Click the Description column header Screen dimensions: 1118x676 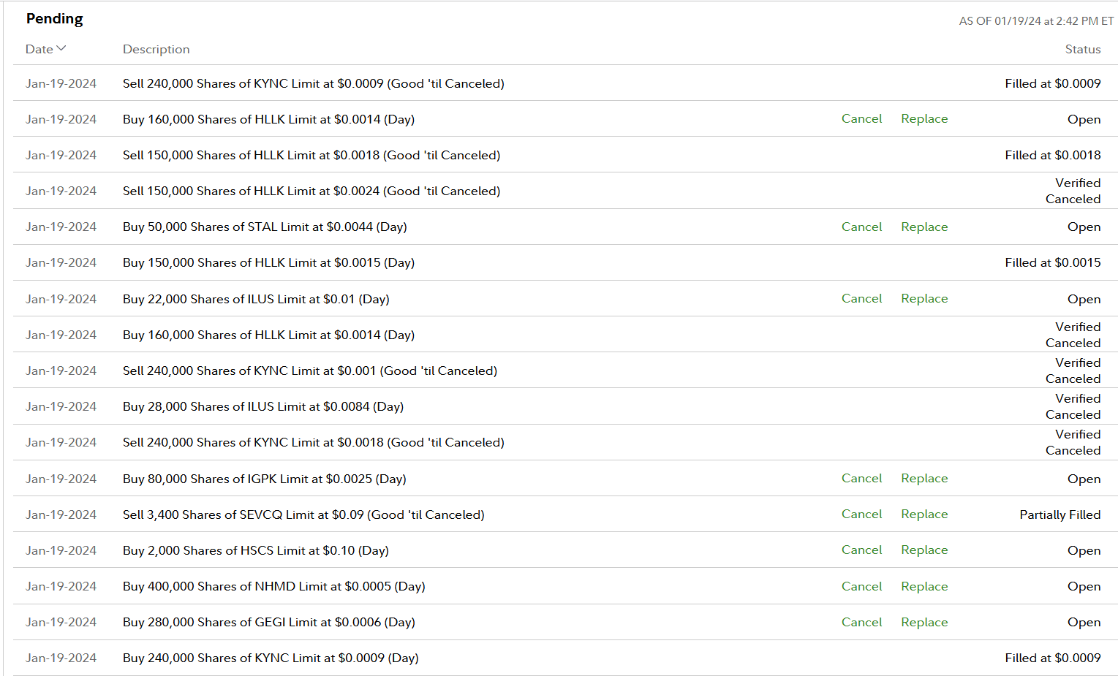156,49
